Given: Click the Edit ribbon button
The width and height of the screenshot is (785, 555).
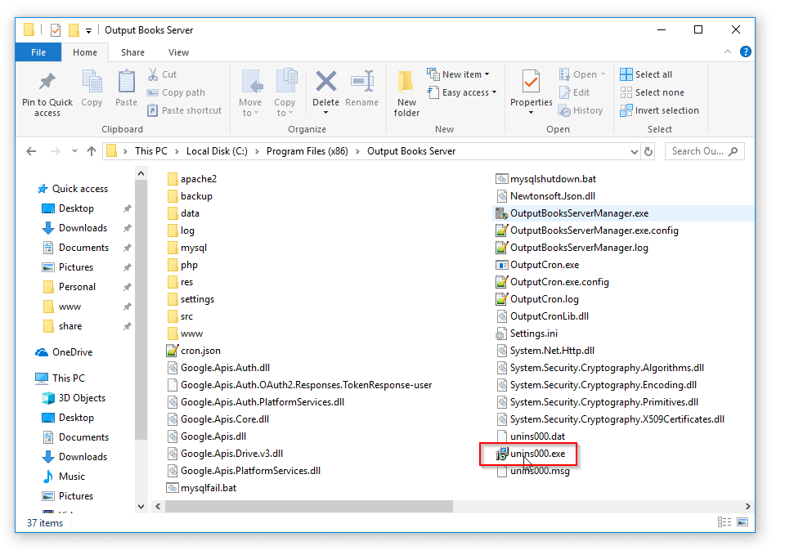Looking at the screenshot, I should (575, 92).
